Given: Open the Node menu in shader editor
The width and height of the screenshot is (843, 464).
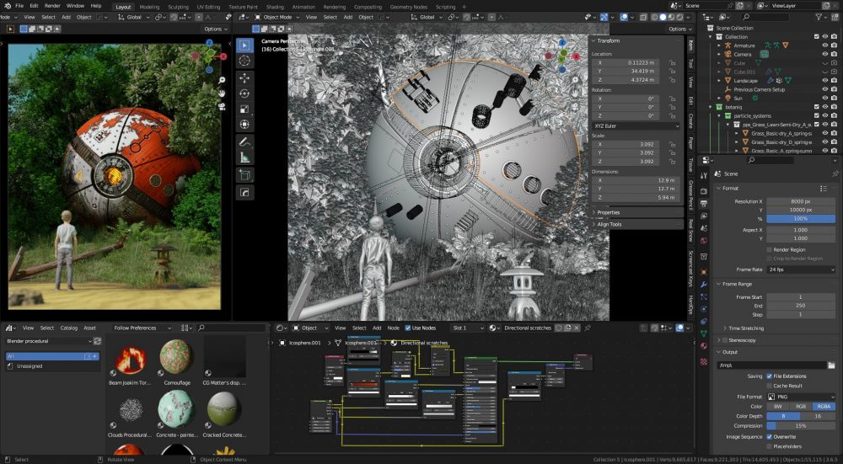Looking at the screenshot, I should [x=394, y=328].
